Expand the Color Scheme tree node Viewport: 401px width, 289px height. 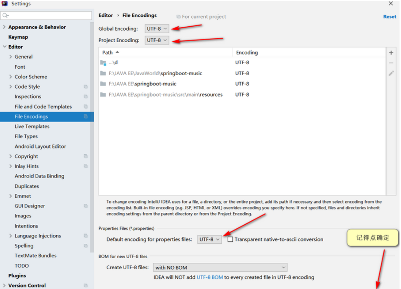coord(11,77)
